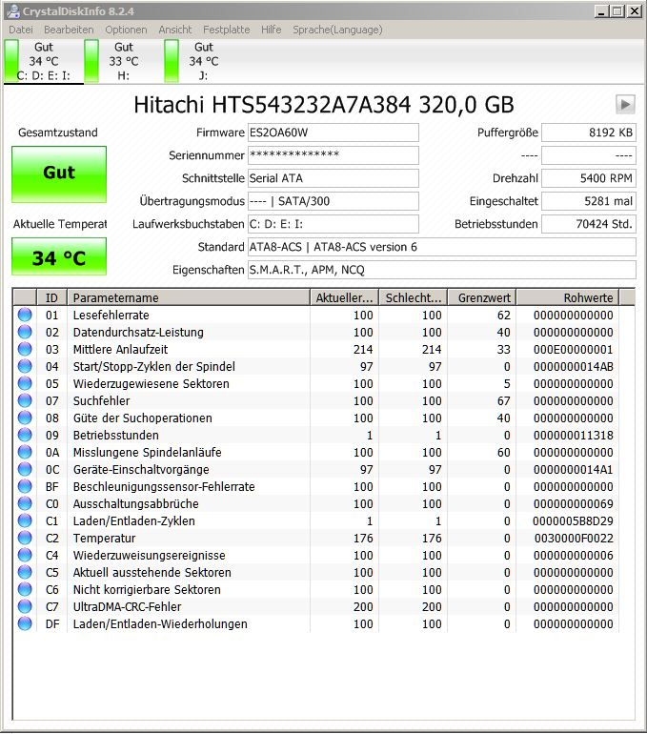This screenshot has height=734, width=647.
Task: Click status orb for Beschleunigungssensor-Fehlerrate row
Action: (x=25, y=487)
